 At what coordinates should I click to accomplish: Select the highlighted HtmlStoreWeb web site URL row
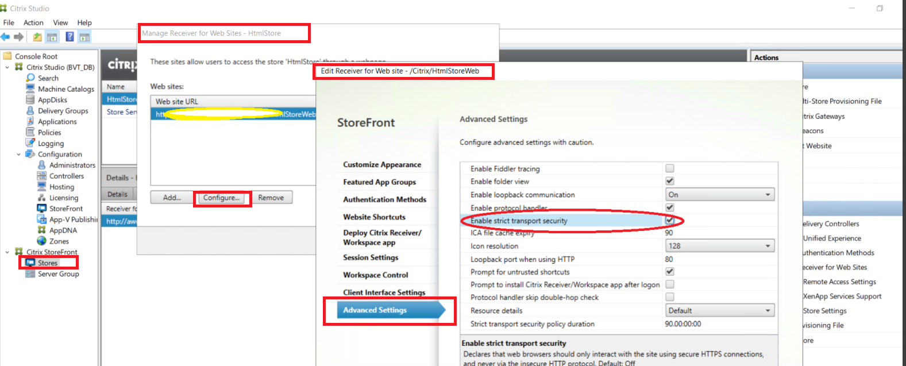coord(234,114)
